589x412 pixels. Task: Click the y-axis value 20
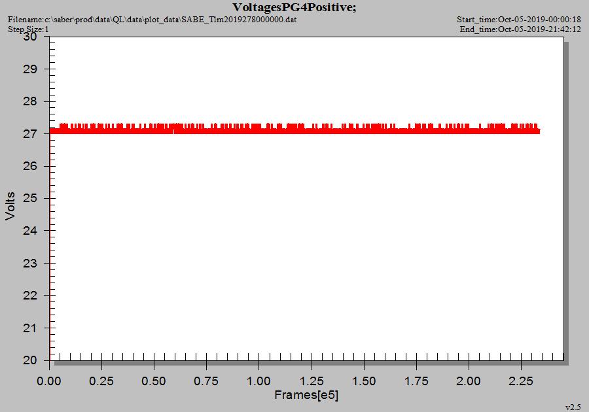[30, 360]
